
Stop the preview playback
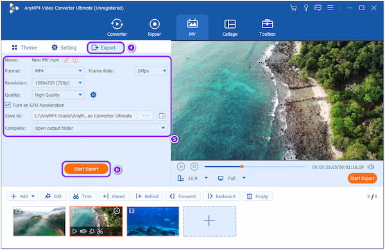(194, 167)
